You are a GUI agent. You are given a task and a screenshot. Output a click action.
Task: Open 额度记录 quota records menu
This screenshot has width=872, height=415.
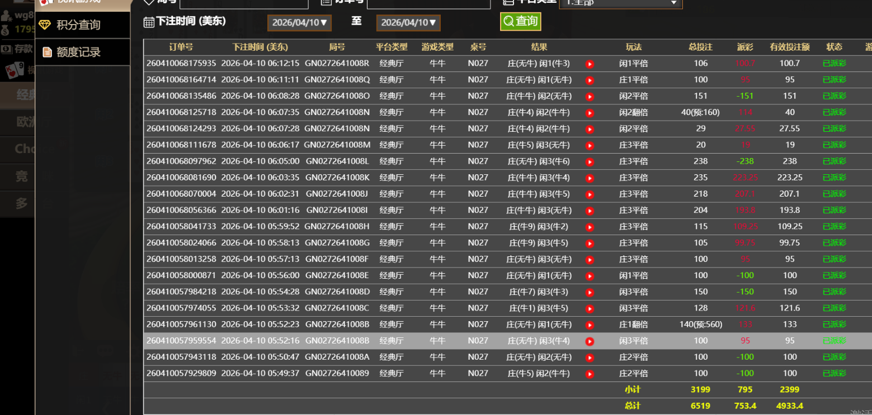pos(78,53)
